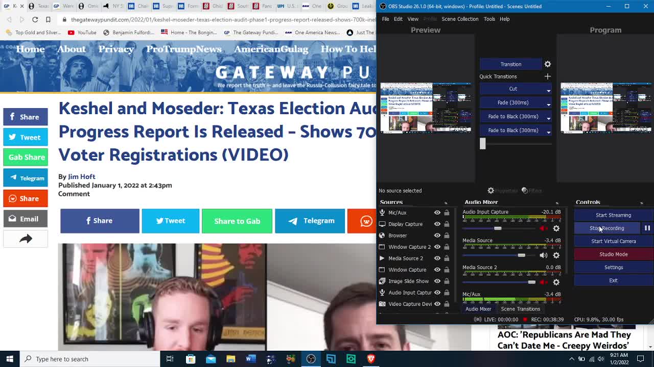Hide the Mic/Aux source
Viewport: 654px width, 367px height.
tap(437, 213)
